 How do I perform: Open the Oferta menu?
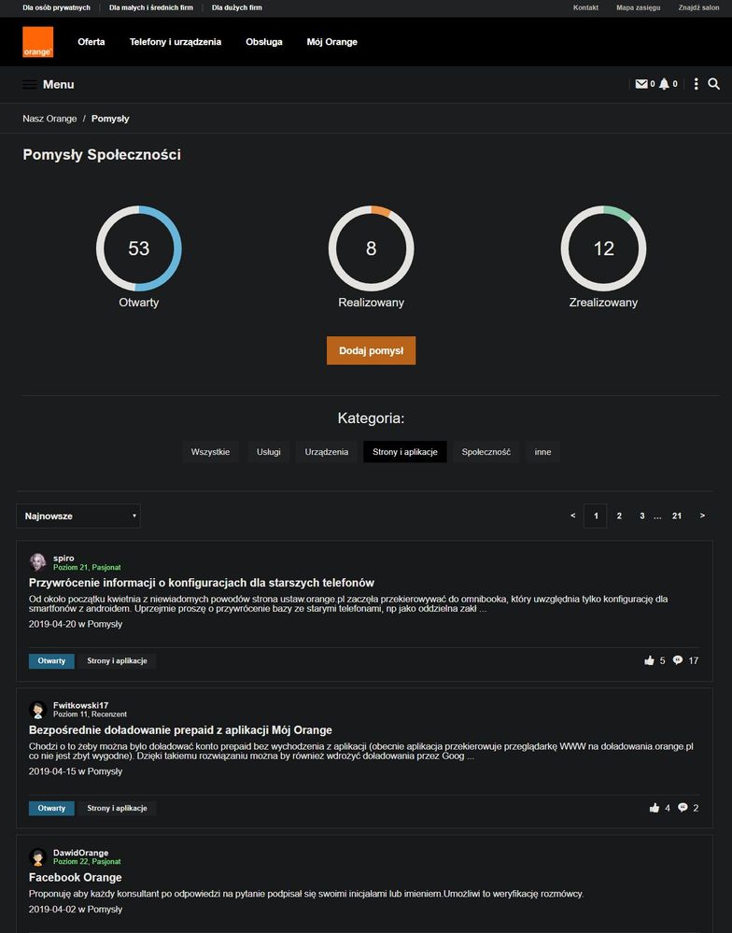(x=91, y=42)
